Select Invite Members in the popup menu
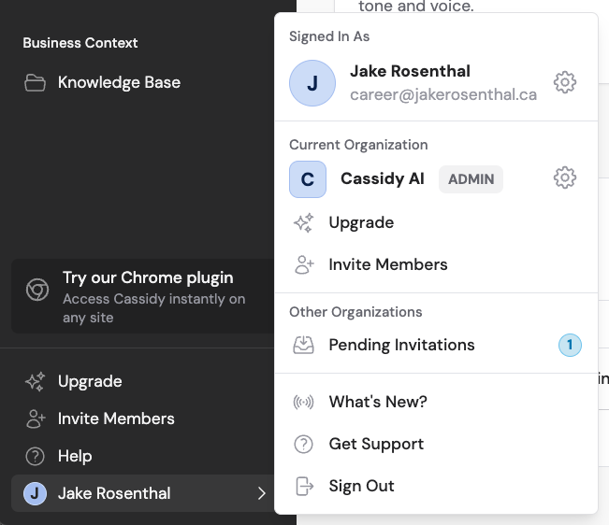The image size is (609, 525). pos(436,264)
